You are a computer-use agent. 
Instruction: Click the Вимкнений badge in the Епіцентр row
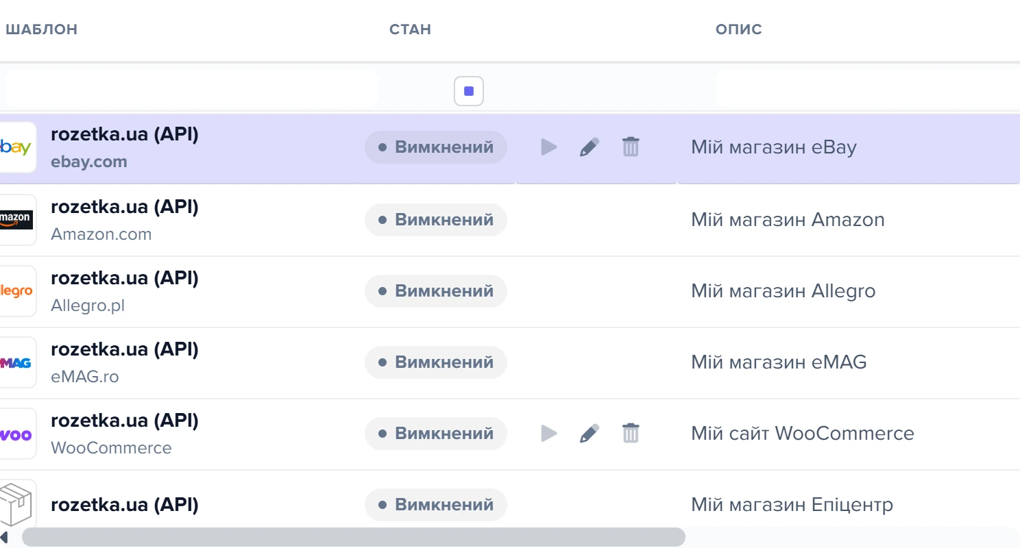click(436, 505)
